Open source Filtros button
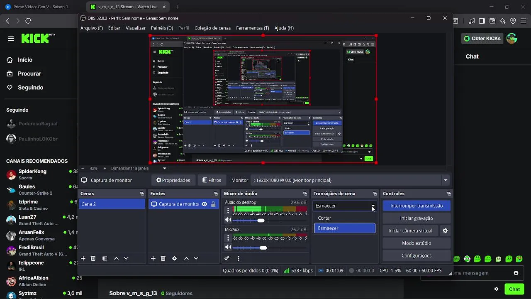Screen dimensions: 531x299 click(x=212, y=180)
